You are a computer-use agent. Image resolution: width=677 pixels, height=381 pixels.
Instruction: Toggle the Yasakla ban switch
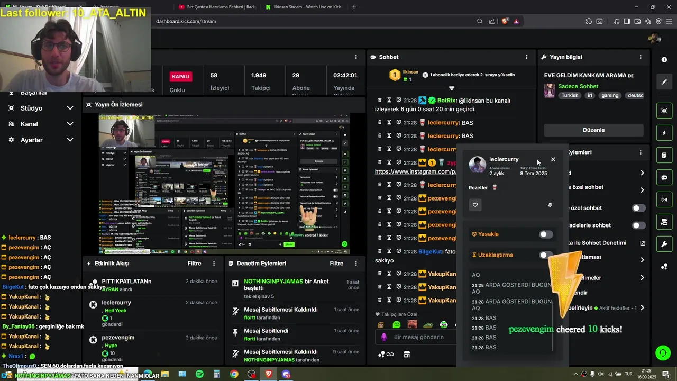tap(546, 234)
